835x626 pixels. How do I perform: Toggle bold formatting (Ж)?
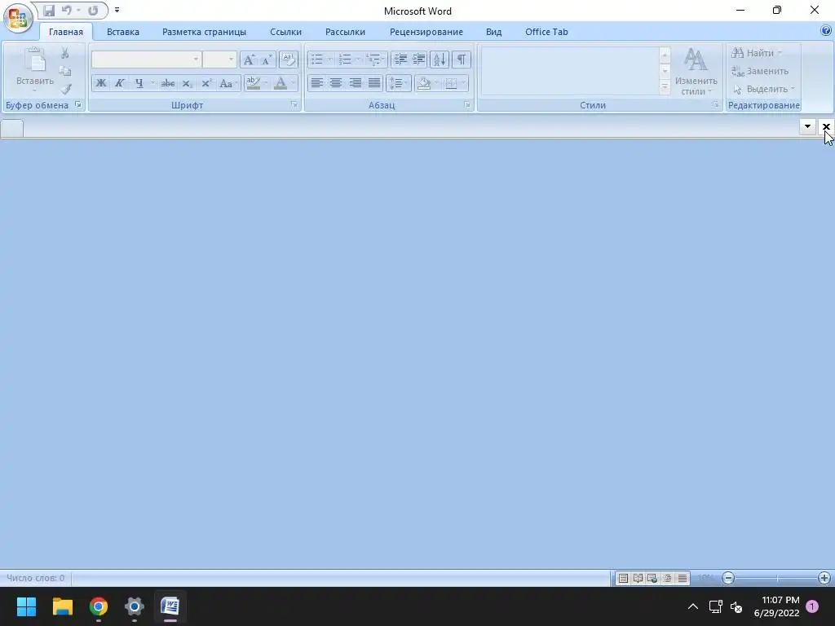click(x=100, y=83)
